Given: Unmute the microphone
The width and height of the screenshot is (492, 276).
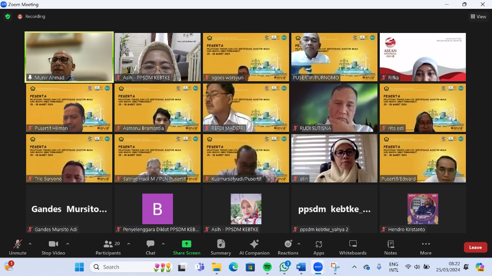Looking at the screenshot, I should pos(18,247).
